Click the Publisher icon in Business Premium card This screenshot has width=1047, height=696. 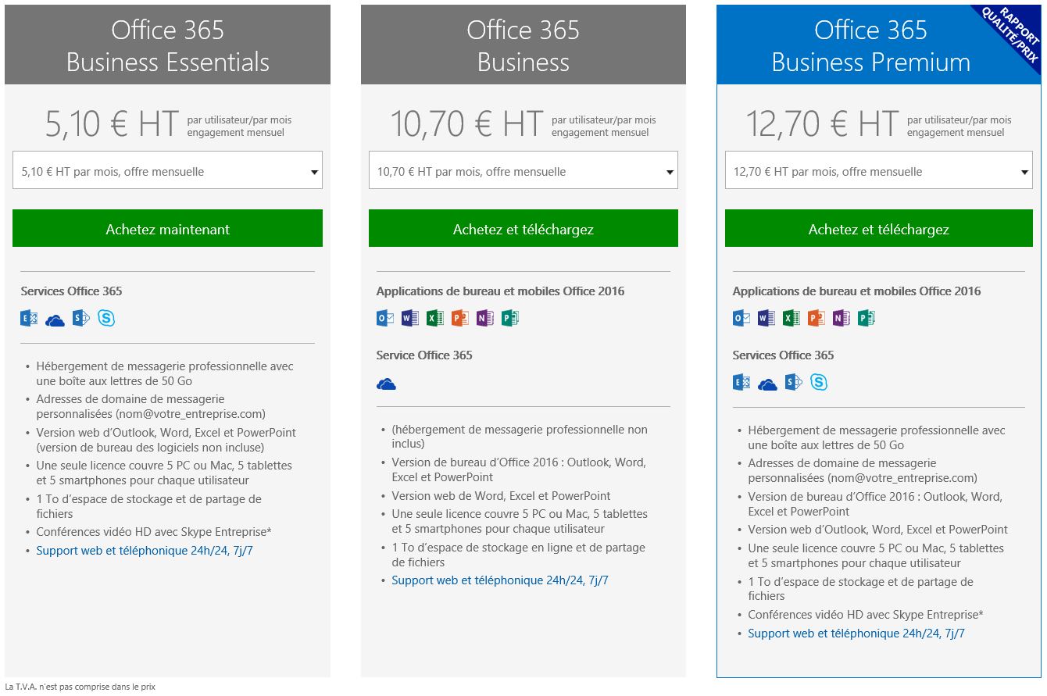coord(867,318)
